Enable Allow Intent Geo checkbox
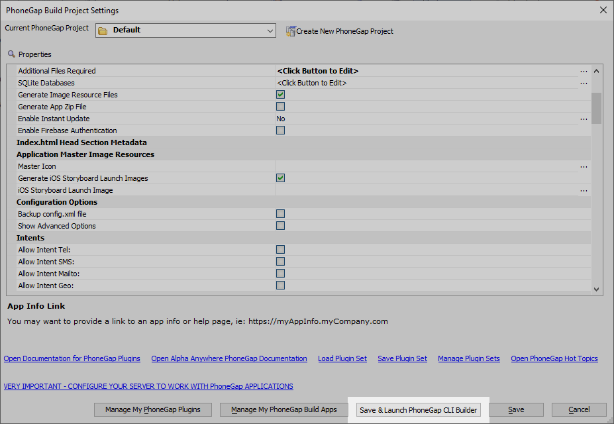 pyautogui.click(x=280, y=286)
